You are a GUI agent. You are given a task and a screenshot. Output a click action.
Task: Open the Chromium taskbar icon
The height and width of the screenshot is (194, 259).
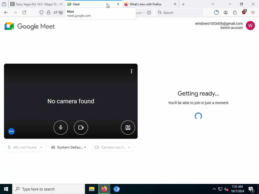tap(117, 189)
